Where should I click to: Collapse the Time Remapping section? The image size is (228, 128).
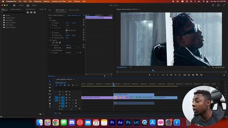49,50
